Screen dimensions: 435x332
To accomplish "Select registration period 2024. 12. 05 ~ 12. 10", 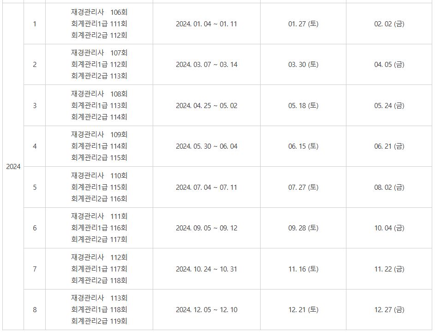I will (x=206, y=310).
